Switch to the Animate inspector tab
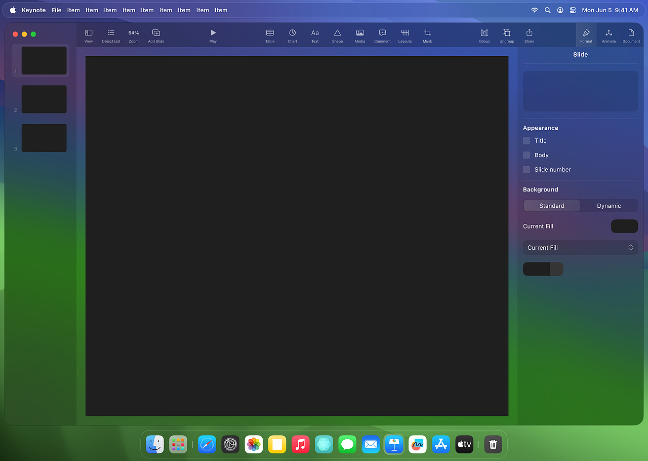Viewport: 648px width, 461px height. pyautogui.click(x=609, y=35)
